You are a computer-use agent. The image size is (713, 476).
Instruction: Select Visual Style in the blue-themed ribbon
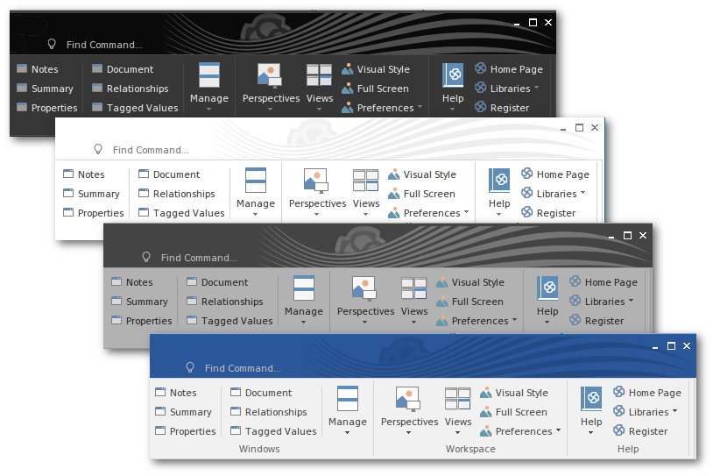point(521,393)
